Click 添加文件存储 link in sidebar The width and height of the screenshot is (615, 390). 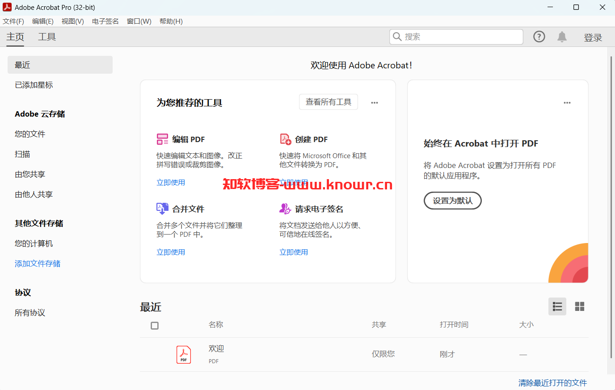[38, 264]
